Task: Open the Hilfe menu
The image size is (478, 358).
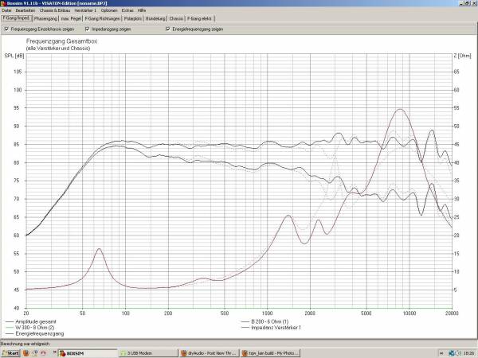Action: tap(142, 10)
